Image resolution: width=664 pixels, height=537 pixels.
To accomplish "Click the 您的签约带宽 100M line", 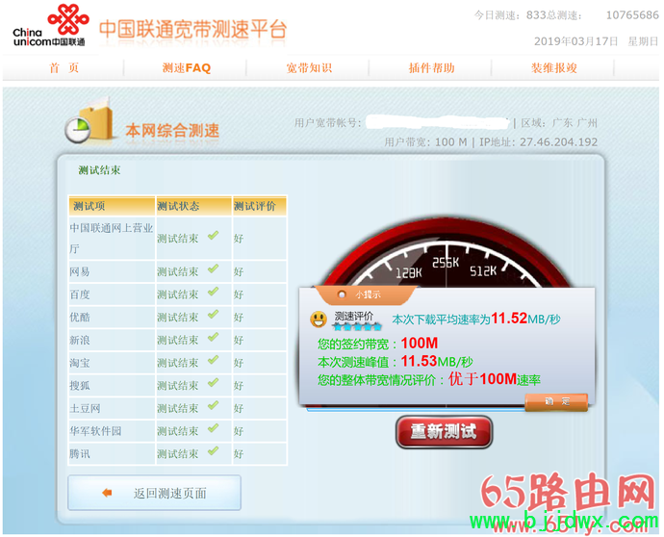I will click(378, 344).
